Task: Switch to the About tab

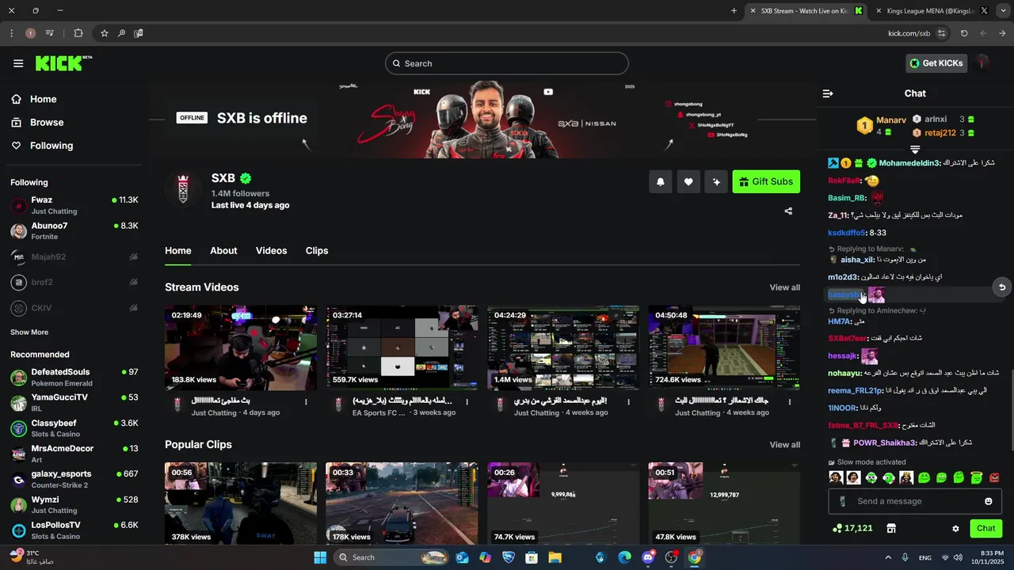Action: [223, 250]
